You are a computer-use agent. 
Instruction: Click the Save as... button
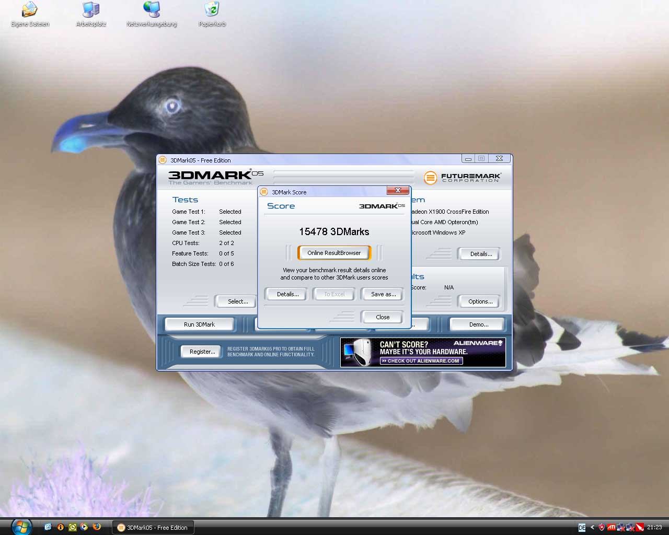point(383,294)
